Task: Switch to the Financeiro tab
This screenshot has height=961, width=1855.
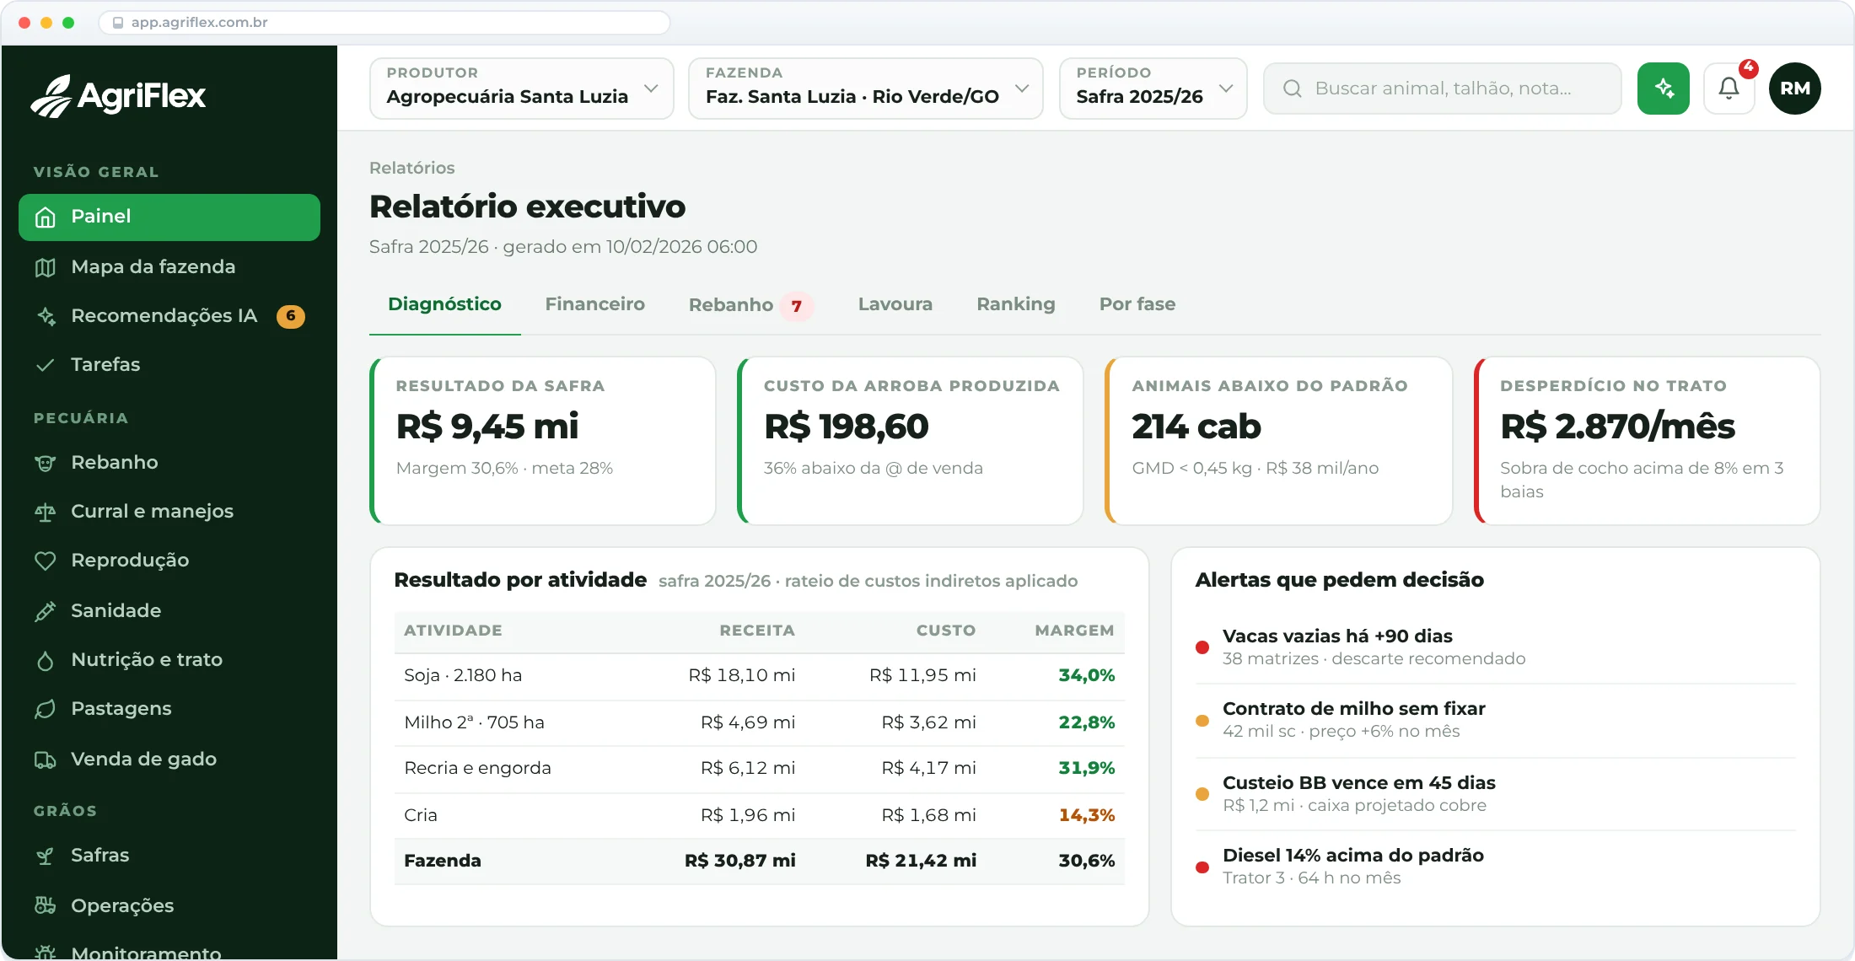Action: click(594, 304)
